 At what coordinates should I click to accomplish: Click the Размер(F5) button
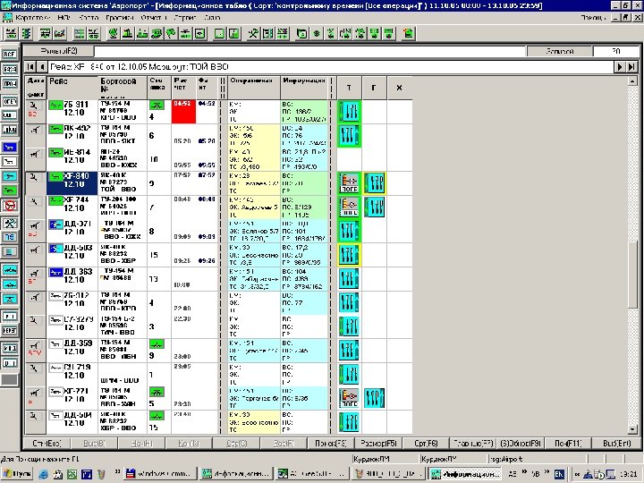point(378,444)
